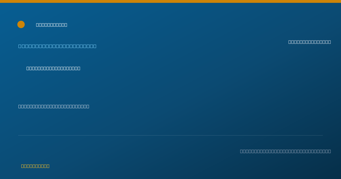This screenshot has height=179, width=341.
Task: Click the white body sentence at left middle
Action: click(x=54, y=106)
